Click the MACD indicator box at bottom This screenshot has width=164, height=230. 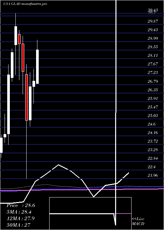point(90,214)
